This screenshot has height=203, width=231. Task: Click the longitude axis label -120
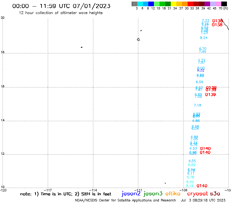(x=3, y=190)
